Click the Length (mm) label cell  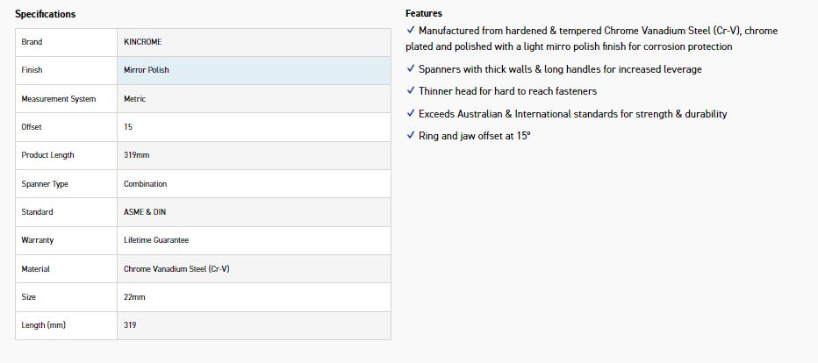point(44,325)
